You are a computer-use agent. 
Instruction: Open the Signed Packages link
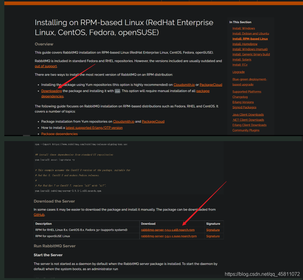click(244, 107)
